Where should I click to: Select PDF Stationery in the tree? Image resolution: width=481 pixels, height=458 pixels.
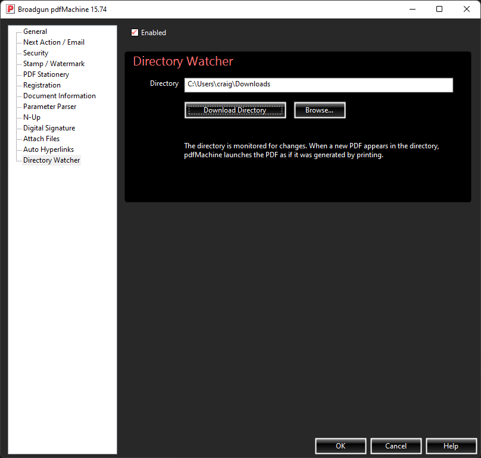[x=46, y=74]
